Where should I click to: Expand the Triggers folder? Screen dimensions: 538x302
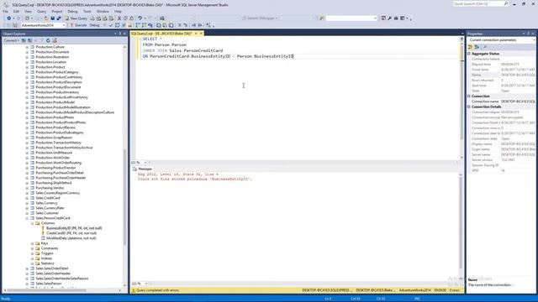point(32,253)
